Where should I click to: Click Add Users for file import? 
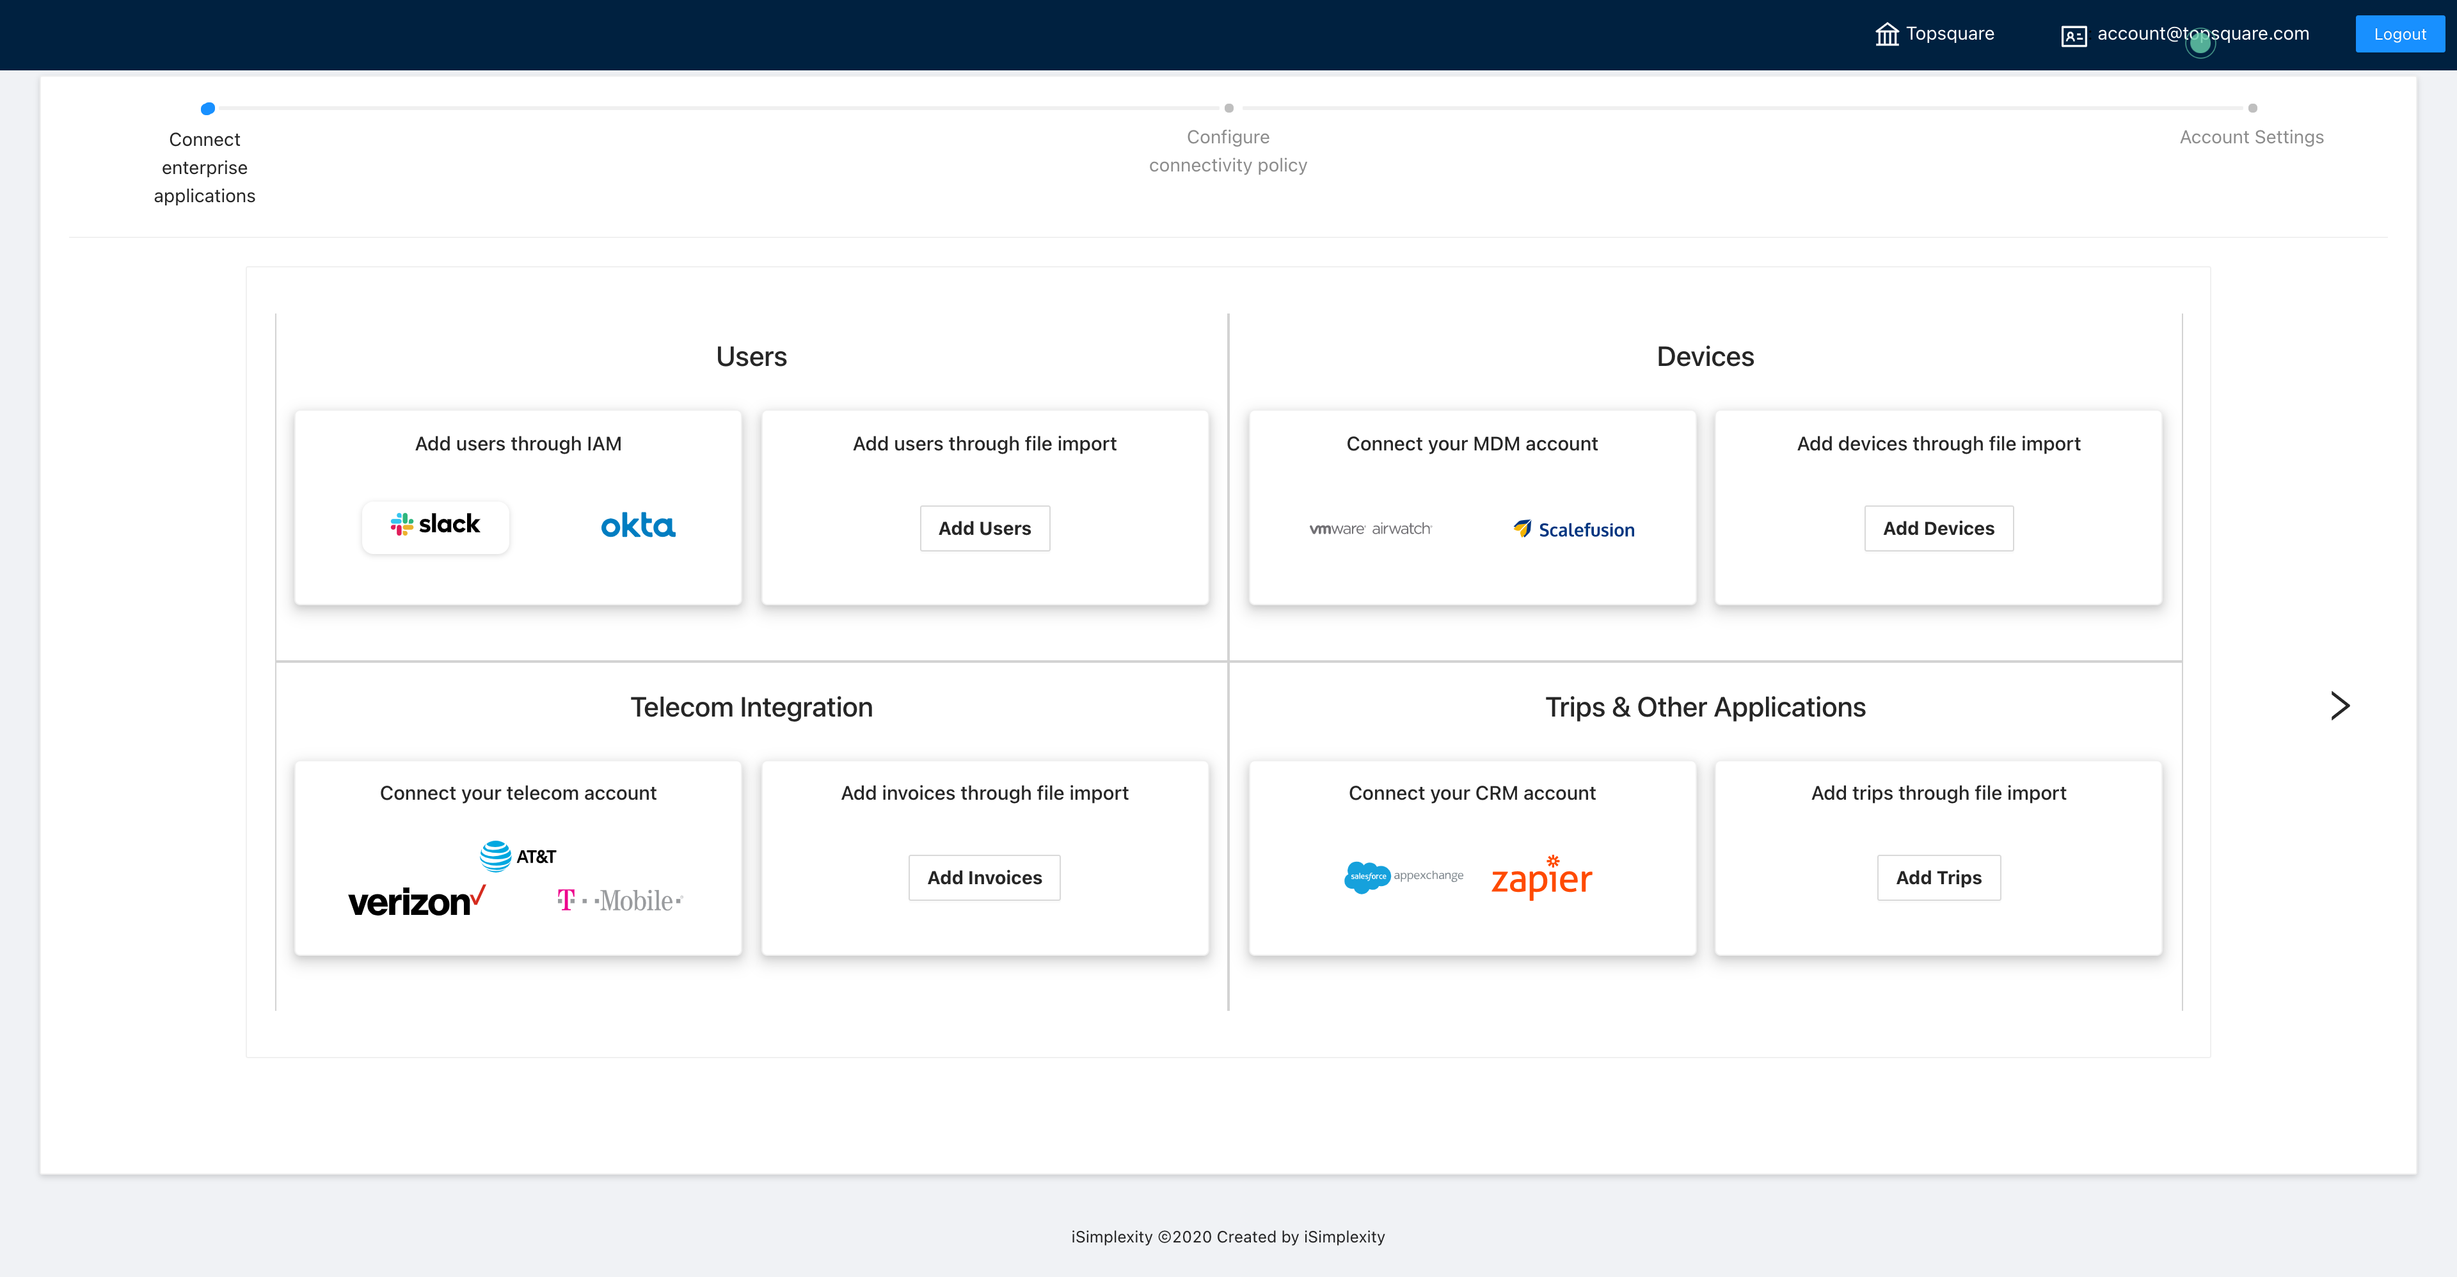point(984,527)
